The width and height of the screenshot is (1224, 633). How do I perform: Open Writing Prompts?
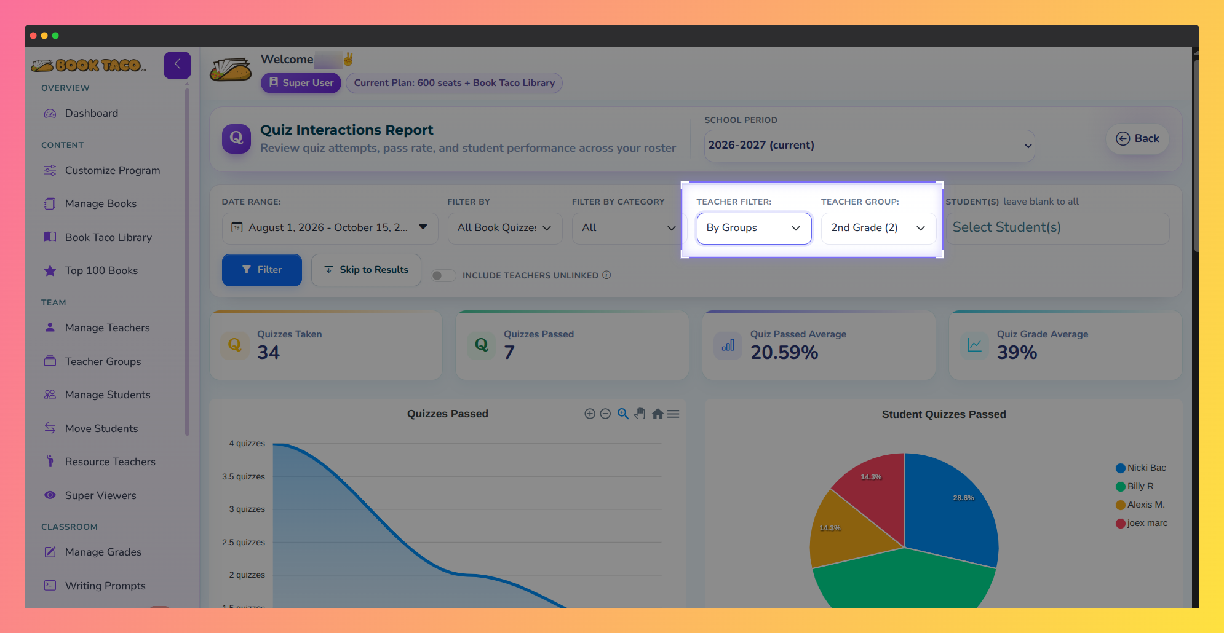[105, 586]
